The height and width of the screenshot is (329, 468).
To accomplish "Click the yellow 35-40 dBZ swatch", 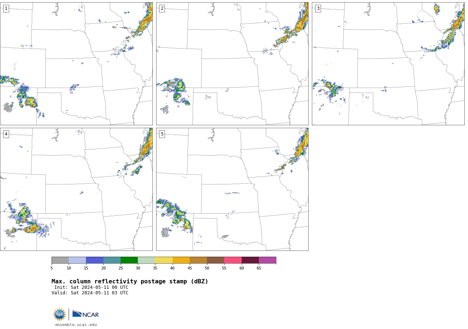I will pos(164,260).
